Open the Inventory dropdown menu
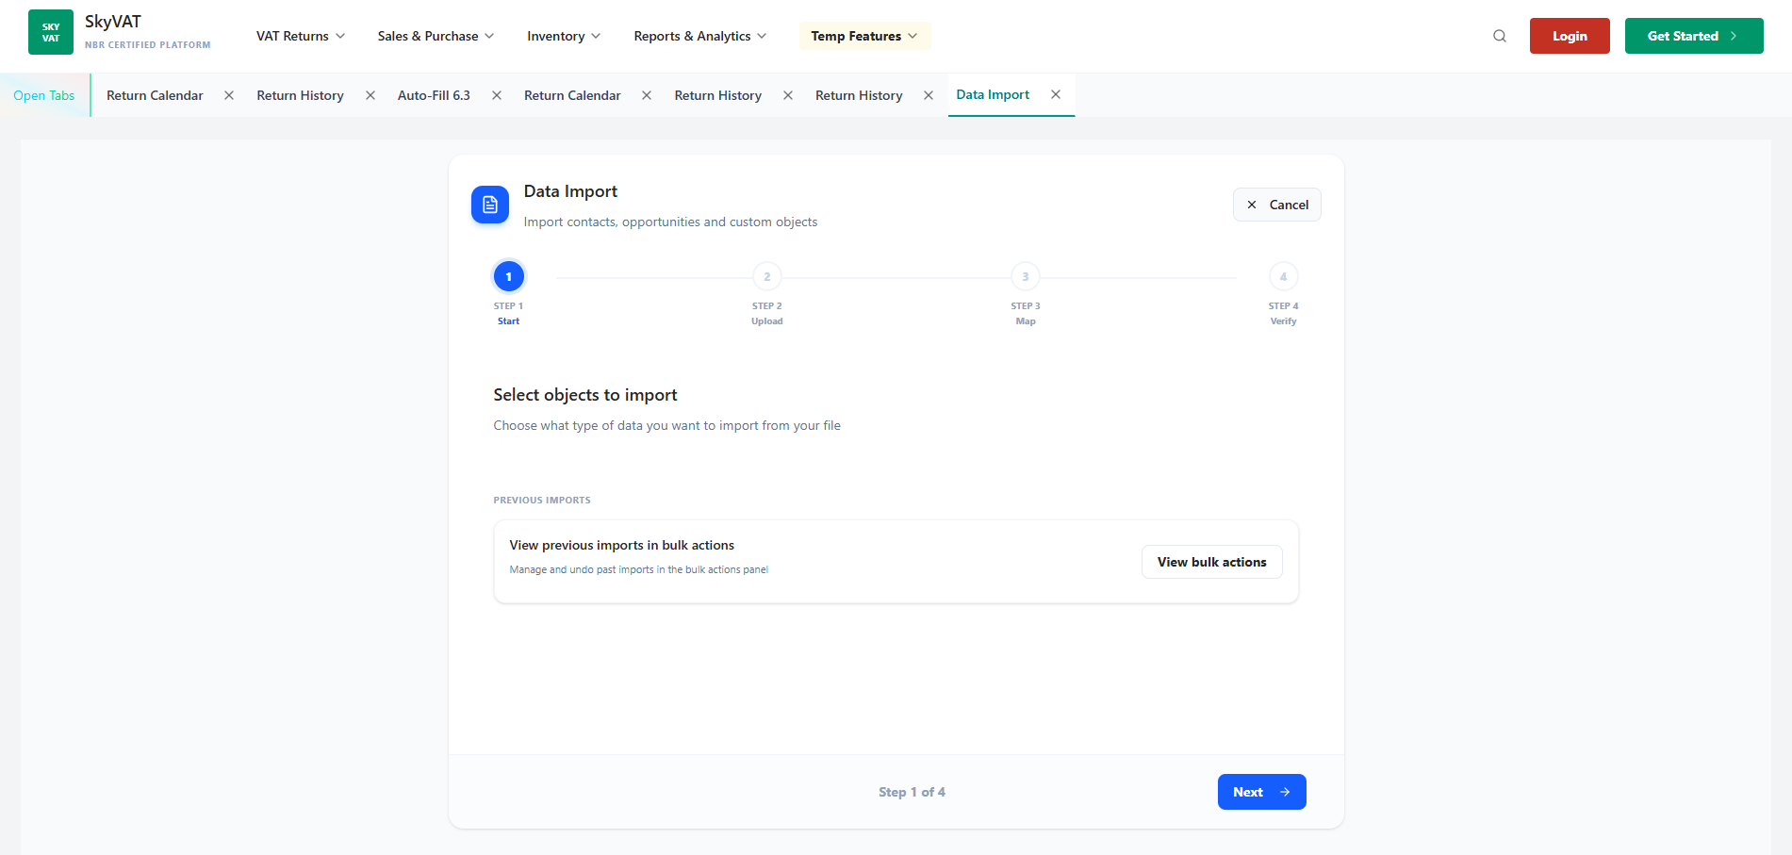The image size is (1792, 855). coord(564,36)
